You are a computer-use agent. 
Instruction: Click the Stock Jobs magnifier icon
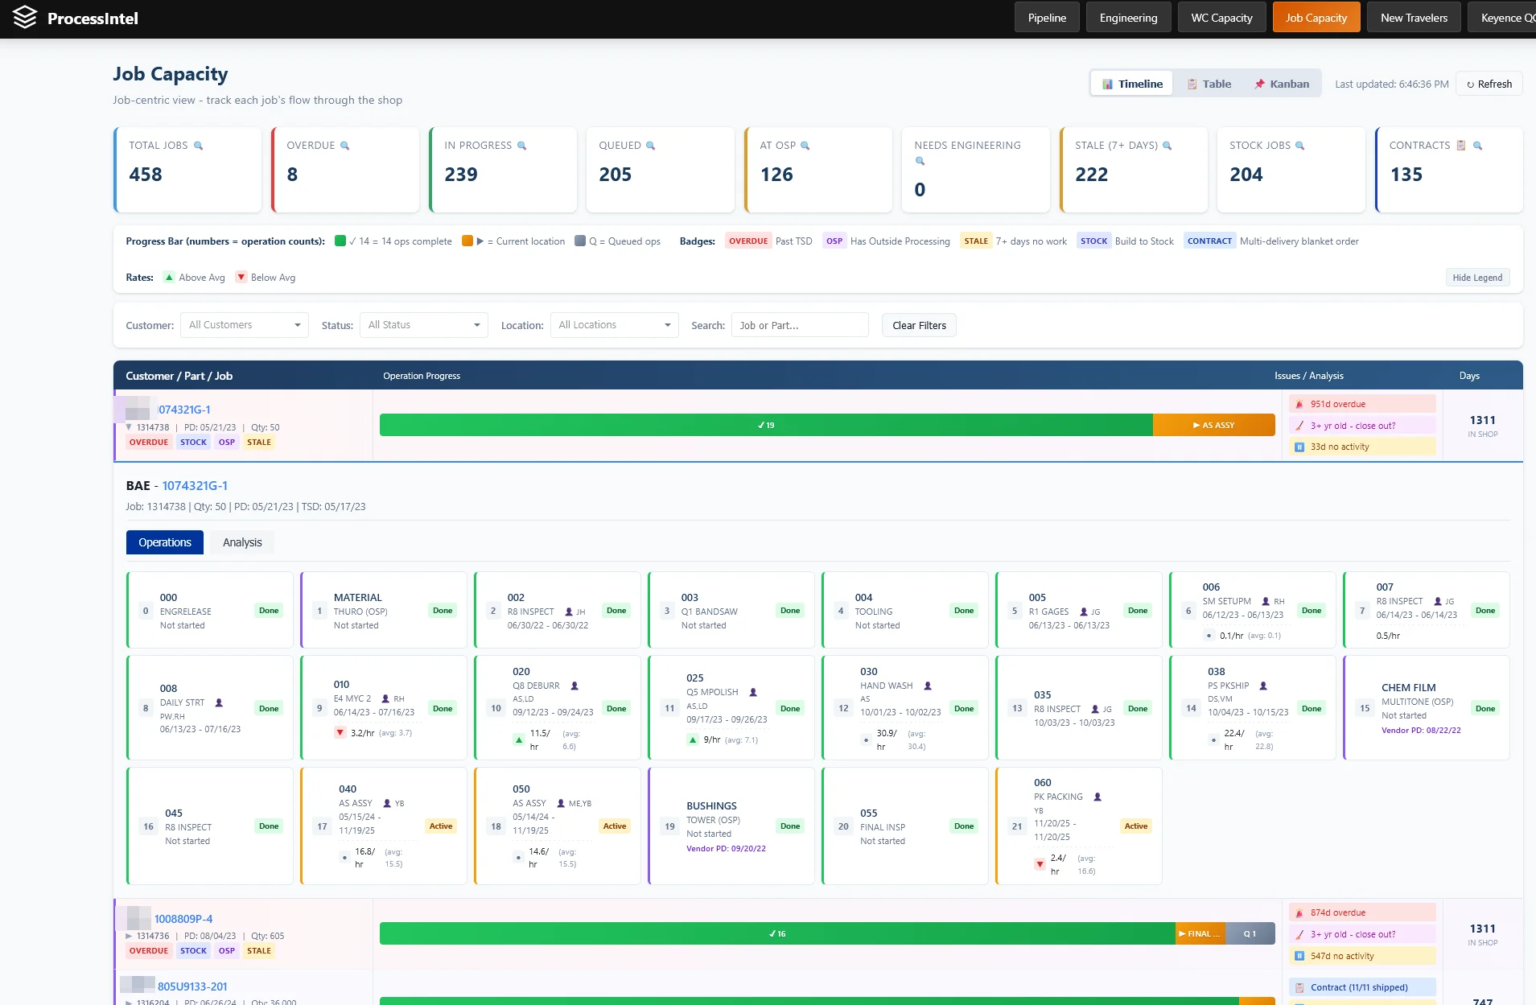pyautogui.click(x=1299, y=146)
